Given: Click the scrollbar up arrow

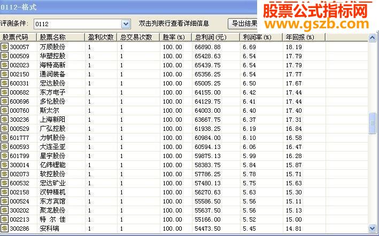Looking at the screenshot, I should (x=372, y=38).
